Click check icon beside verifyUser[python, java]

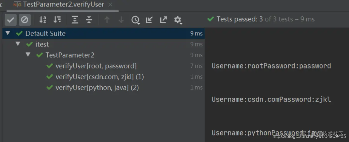50,88
